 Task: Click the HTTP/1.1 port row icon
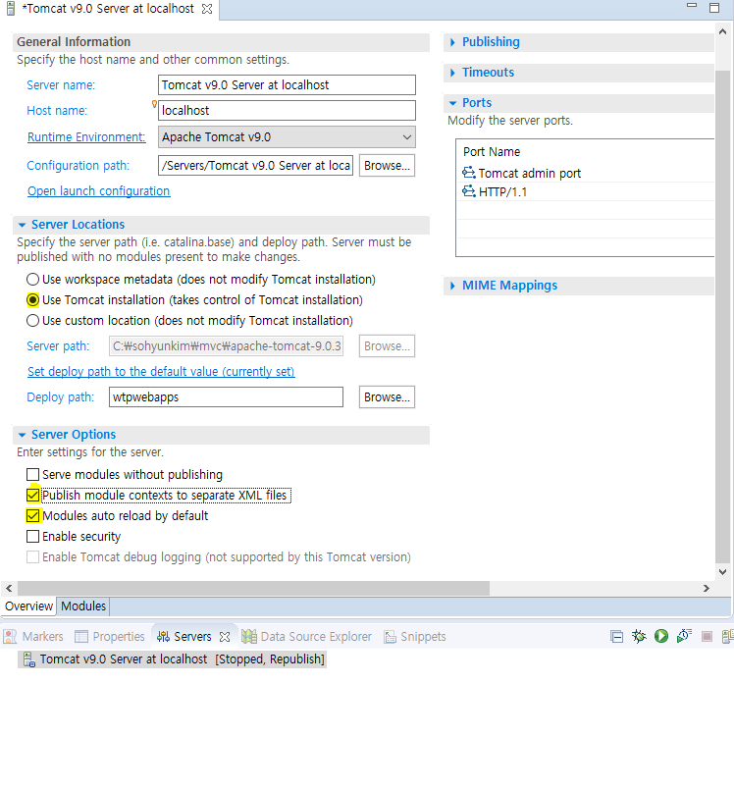(x=468, y=191)
